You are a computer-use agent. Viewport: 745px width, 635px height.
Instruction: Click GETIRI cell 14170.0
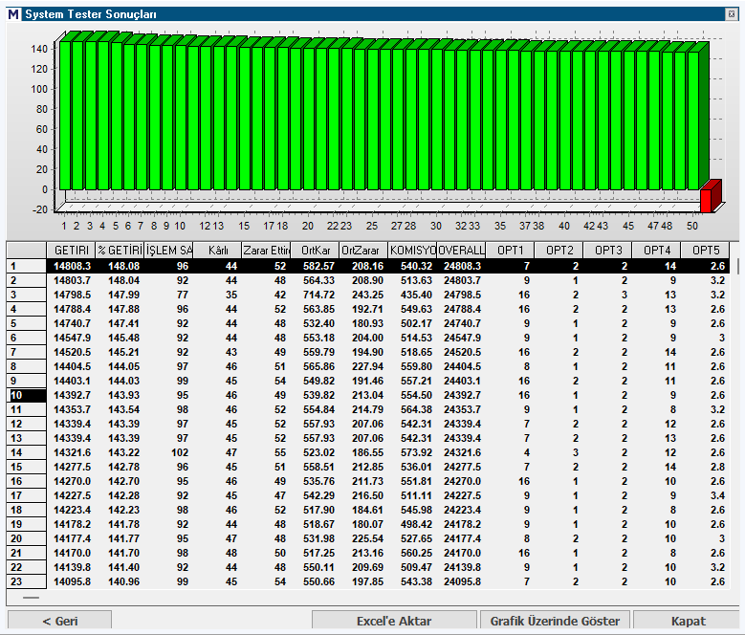click(x=72, y=553)
